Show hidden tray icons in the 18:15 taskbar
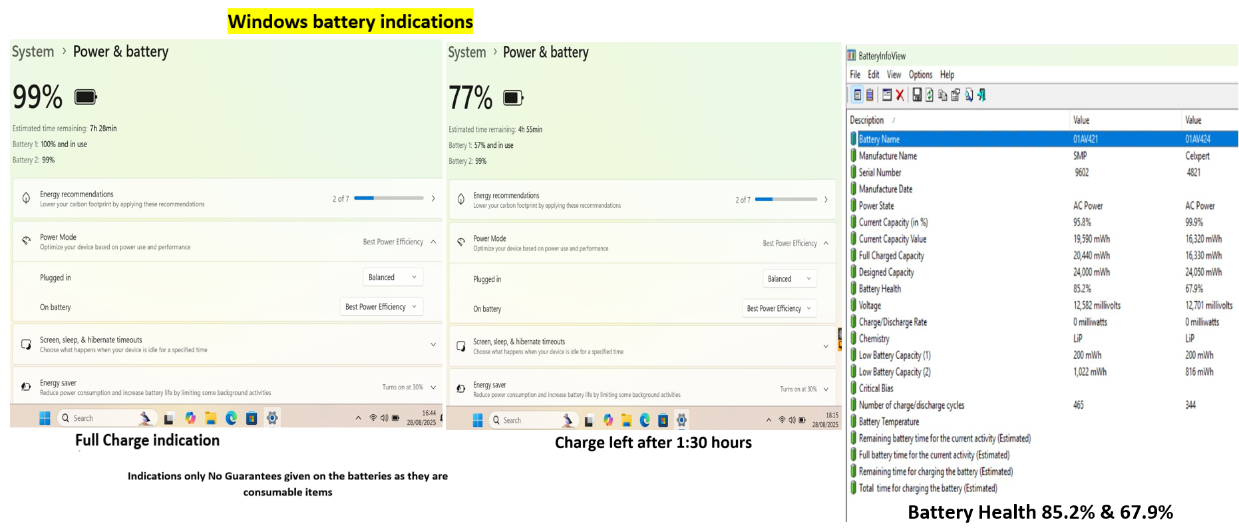 769,420
